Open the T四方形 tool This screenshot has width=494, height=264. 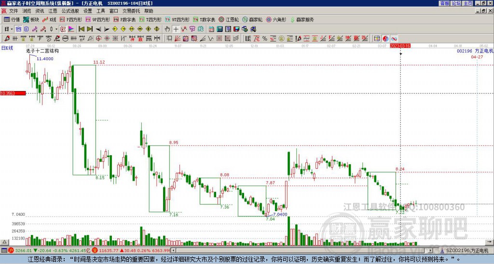pos(151,19)
